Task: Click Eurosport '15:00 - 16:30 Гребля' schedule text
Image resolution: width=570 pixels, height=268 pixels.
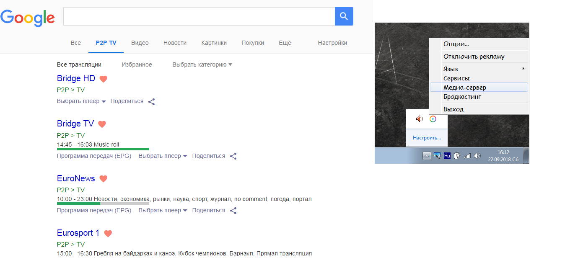Action: click(x=184, y=253)
